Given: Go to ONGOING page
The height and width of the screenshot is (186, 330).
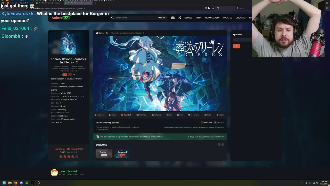Looking at the screenshot, I should [241, 18].
